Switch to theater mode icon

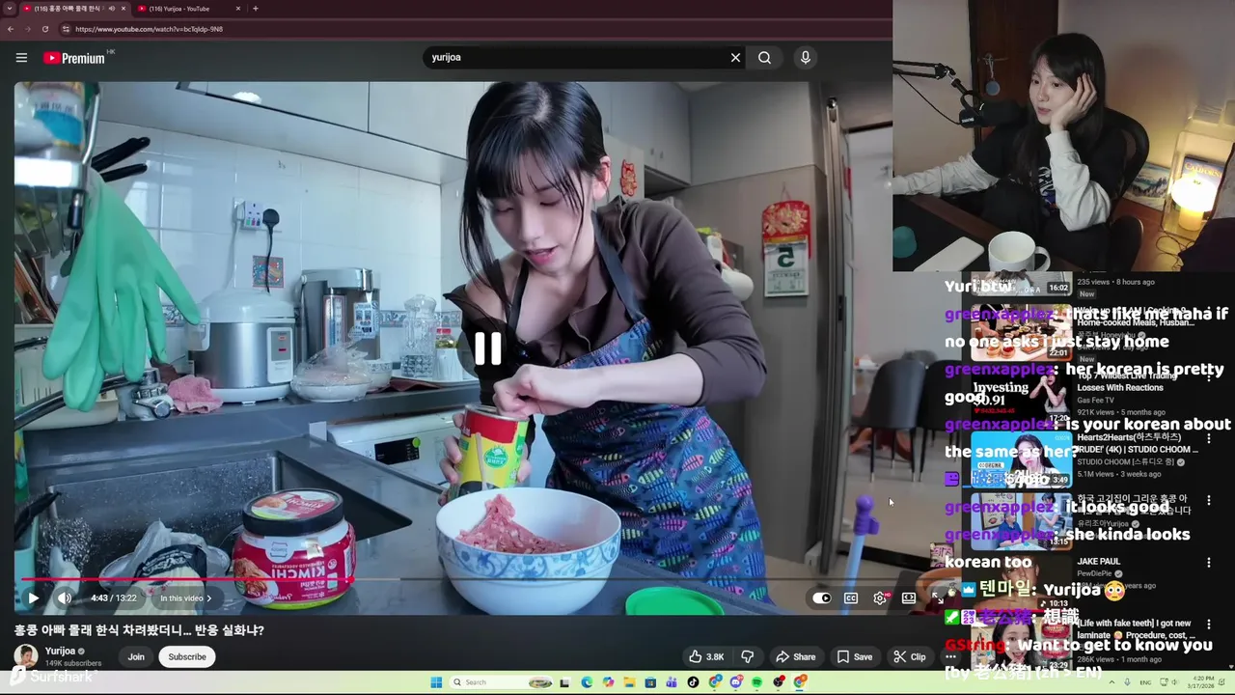909,598
